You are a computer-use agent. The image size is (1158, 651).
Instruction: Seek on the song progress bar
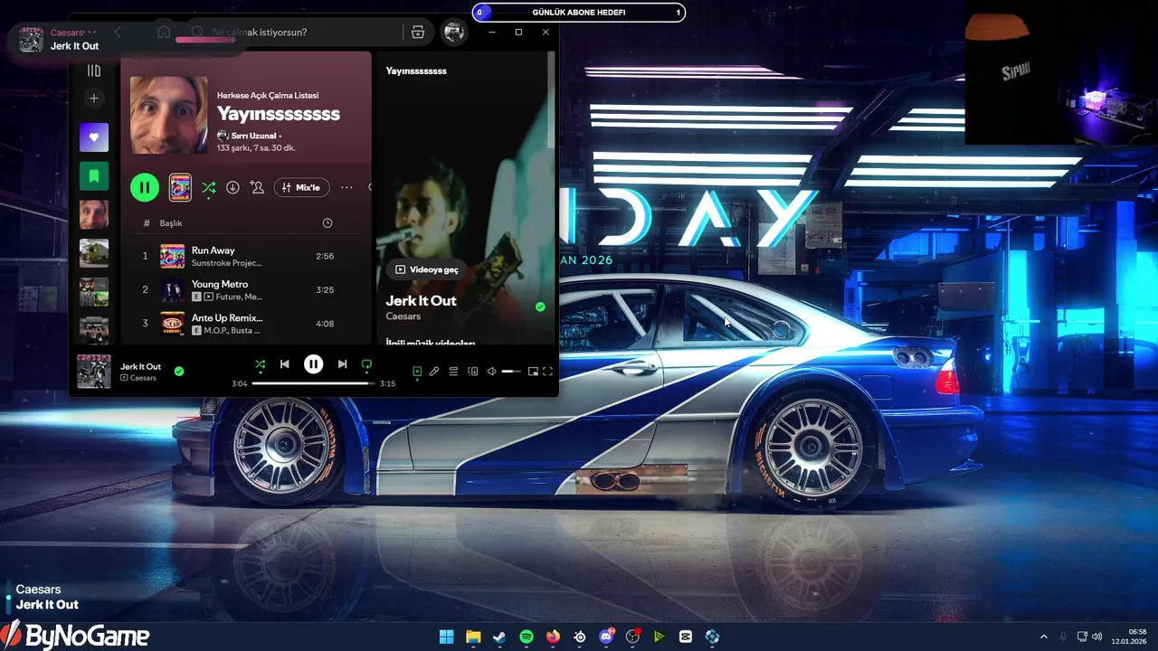(x=313, y=383)
